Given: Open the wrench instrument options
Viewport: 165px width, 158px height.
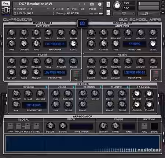Looking at the screenshot, I should (x=6, y=3).
